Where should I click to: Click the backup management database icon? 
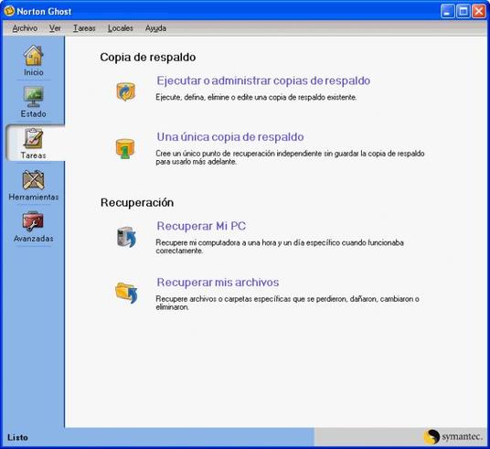point(125,91)
